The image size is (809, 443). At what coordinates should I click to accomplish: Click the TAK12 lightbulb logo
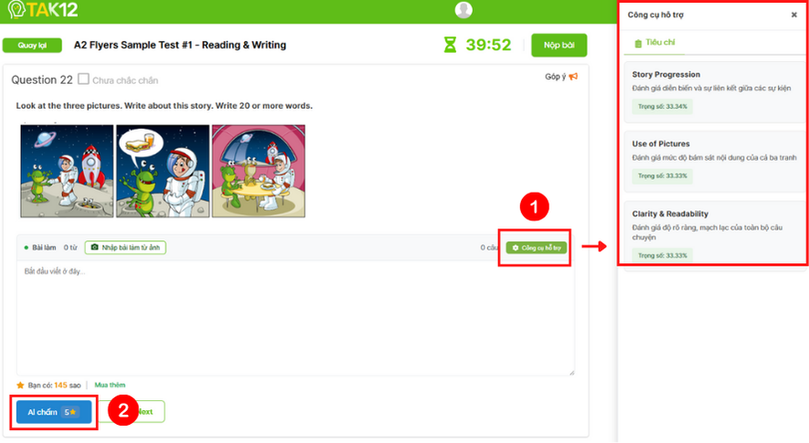pyautogui.click(x=16, y=10)
